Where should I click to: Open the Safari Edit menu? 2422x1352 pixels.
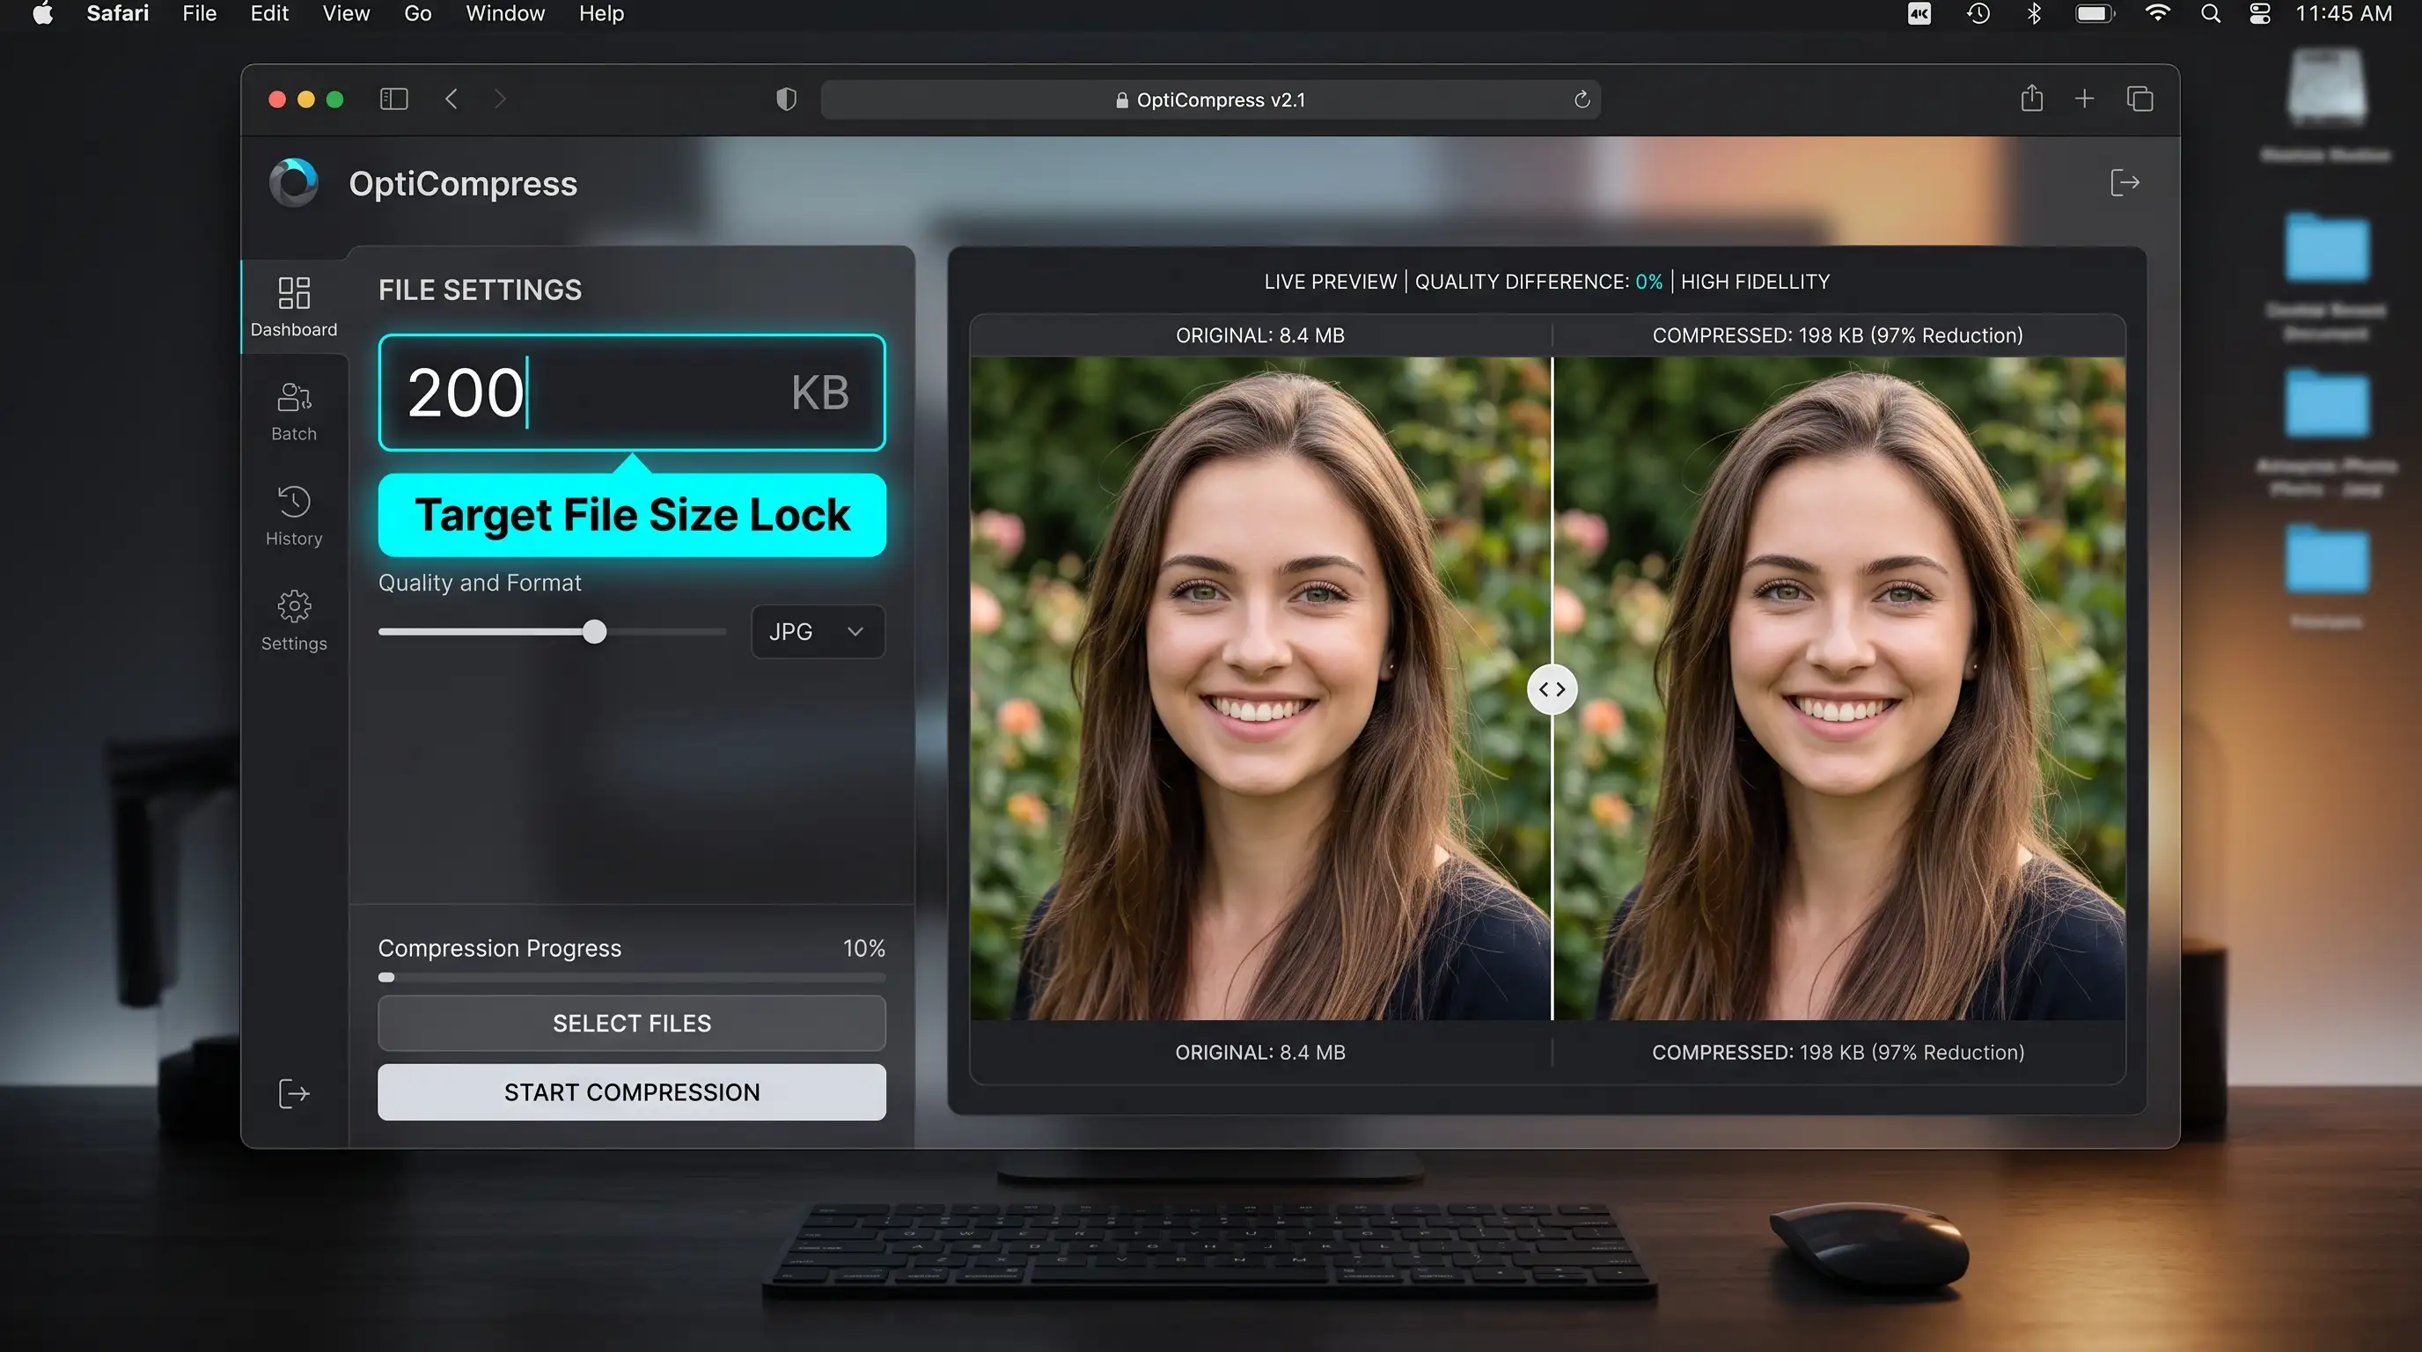click(x=269, y=14)
